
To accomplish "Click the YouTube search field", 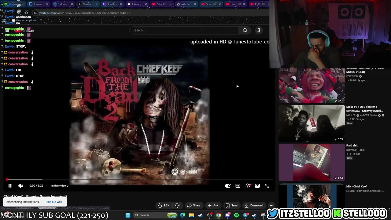I will click(185, 30).
